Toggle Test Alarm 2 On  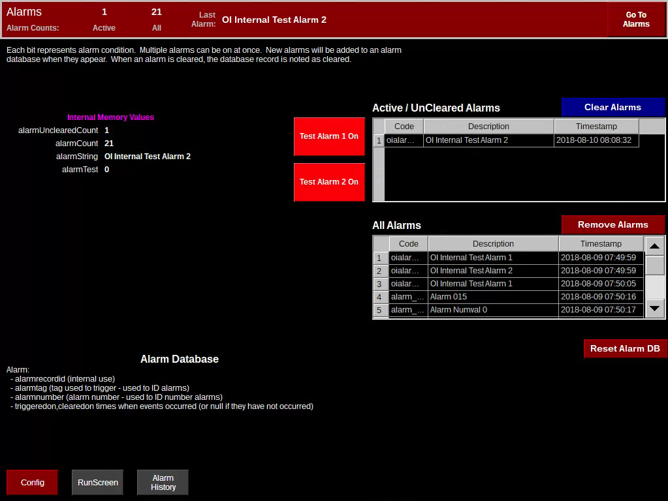(x=329, y=182)
